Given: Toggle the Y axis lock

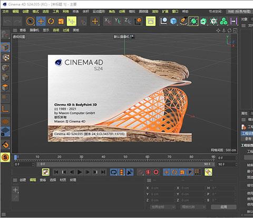Looking at the screenshot, I should tap(118, 21).
